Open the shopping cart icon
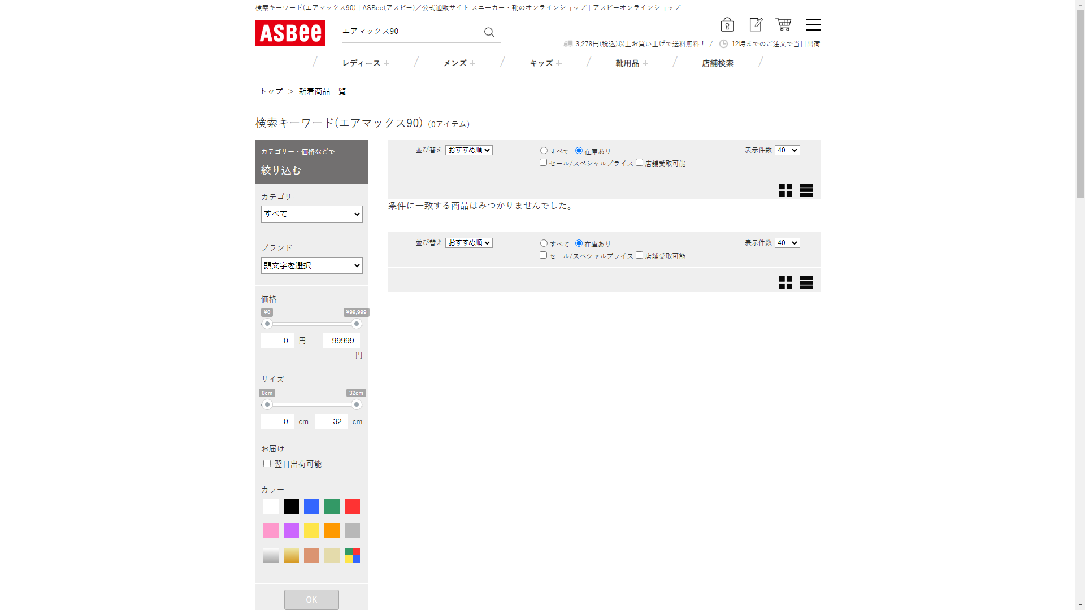 tap(783, 24)
